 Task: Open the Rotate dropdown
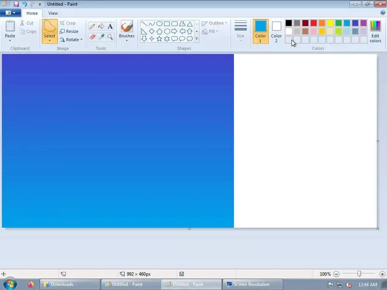click(71, 39)
